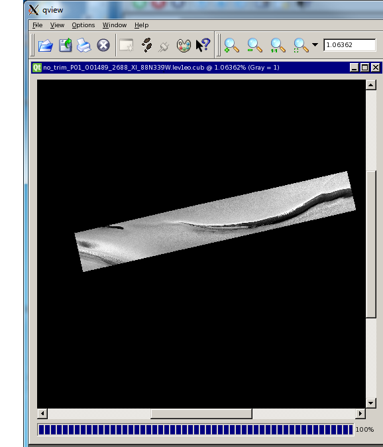The width and height of the screenshot is (383, 447).
Task: Close the cube subwindow
Action: click(376, 68)
